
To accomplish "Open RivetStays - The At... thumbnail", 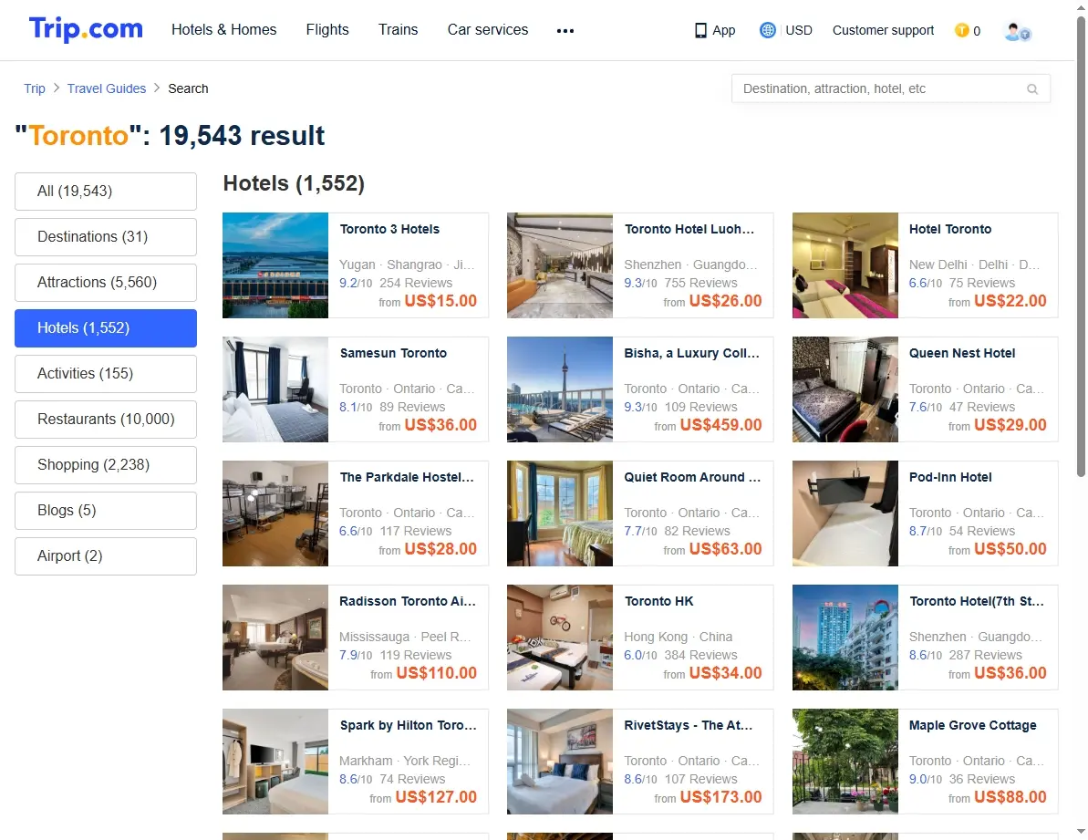I will pyautogui.click(x=560, y=762).
